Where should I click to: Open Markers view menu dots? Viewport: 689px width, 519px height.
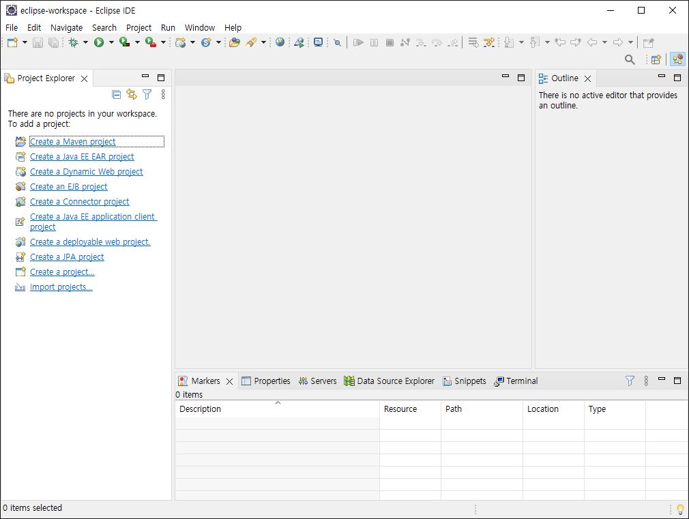point(646,381)
